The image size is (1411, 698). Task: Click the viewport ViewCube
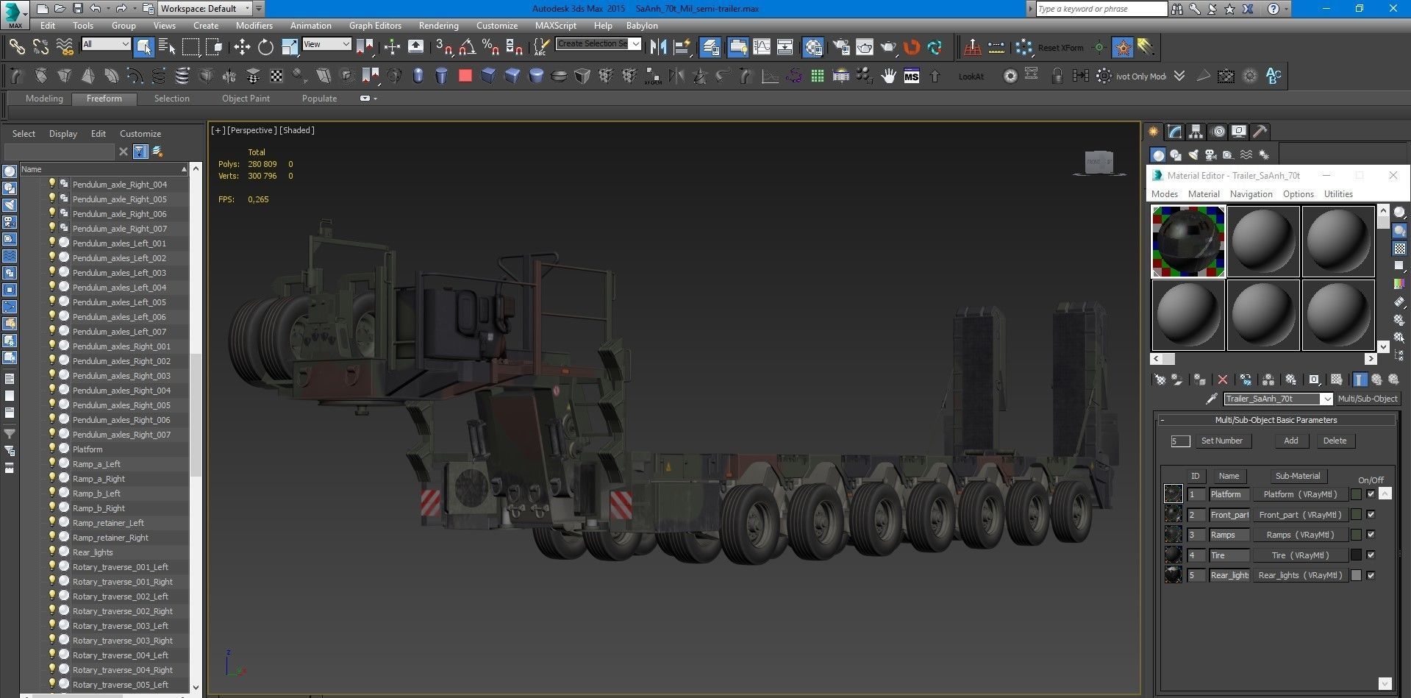1099,163
